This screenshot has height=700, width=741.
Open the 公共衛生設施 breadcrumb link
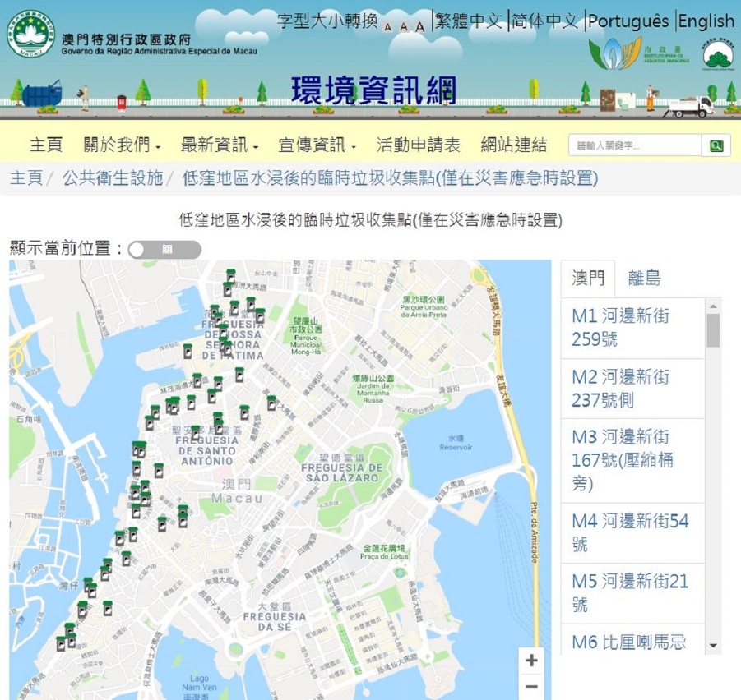113,178
